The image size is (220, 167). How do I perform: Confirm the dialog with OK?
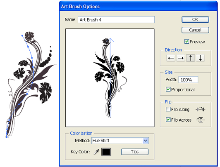coord(195,19)
